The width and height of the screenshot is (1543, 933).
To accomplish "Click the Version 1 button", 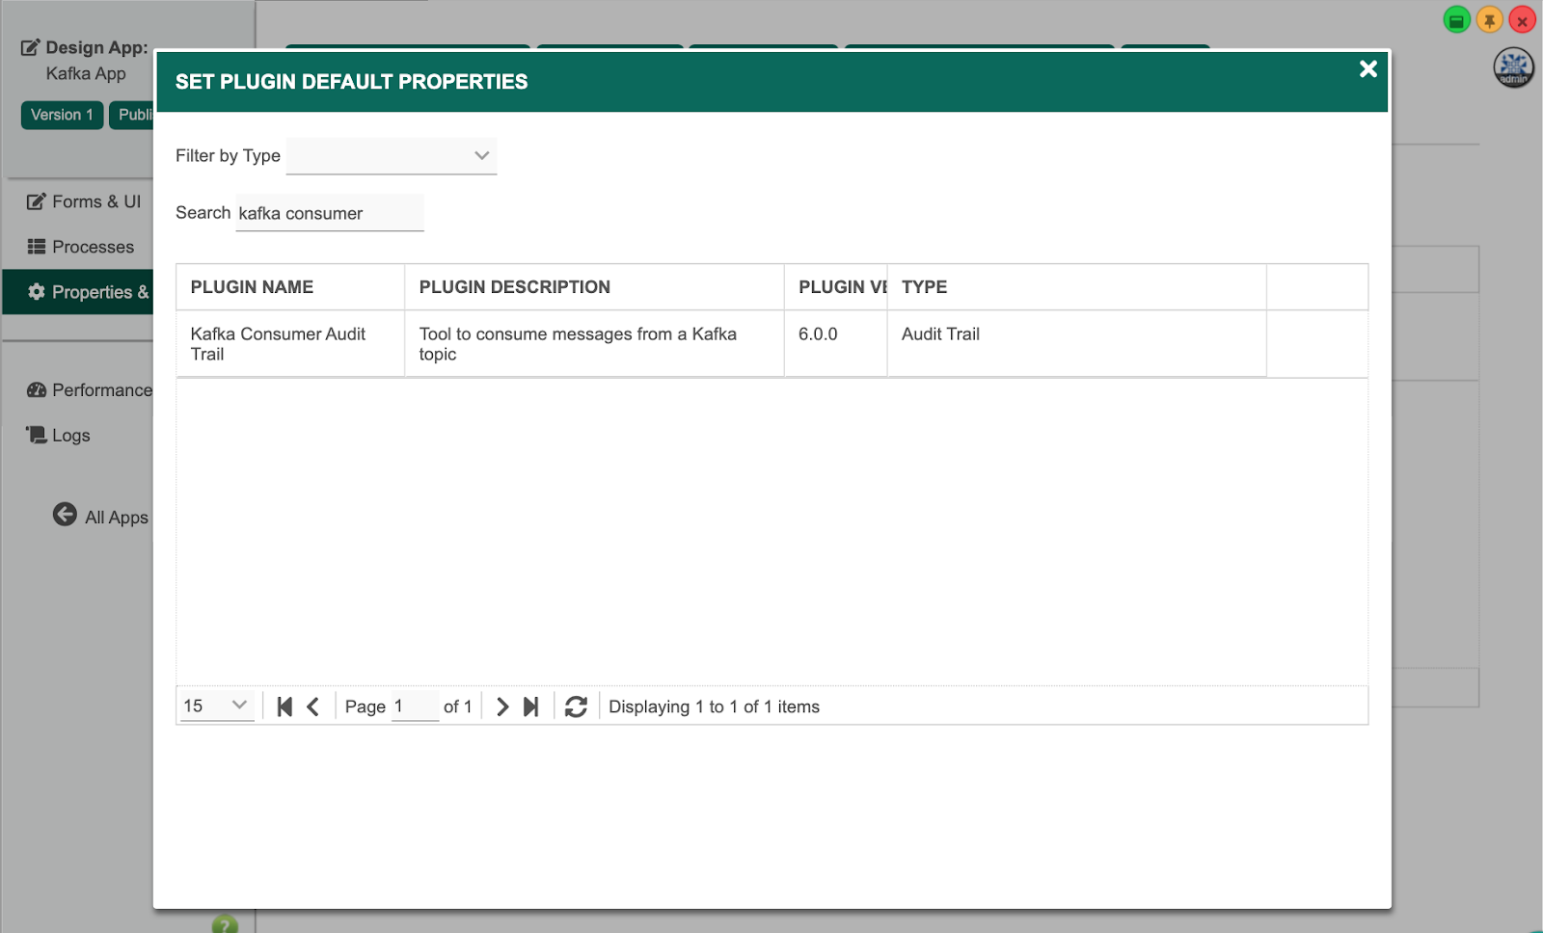I will click(x=62, y=115).
